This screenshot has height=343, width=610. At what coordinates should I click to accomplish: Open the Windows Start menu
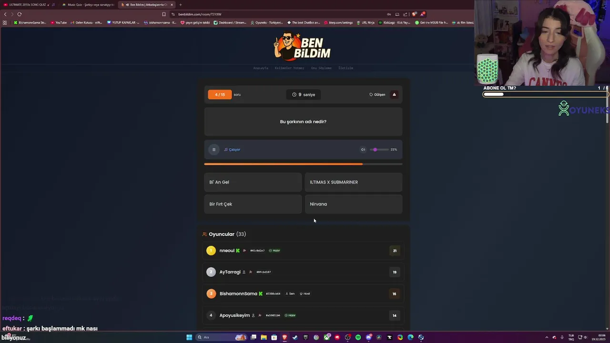pos(189,337)
